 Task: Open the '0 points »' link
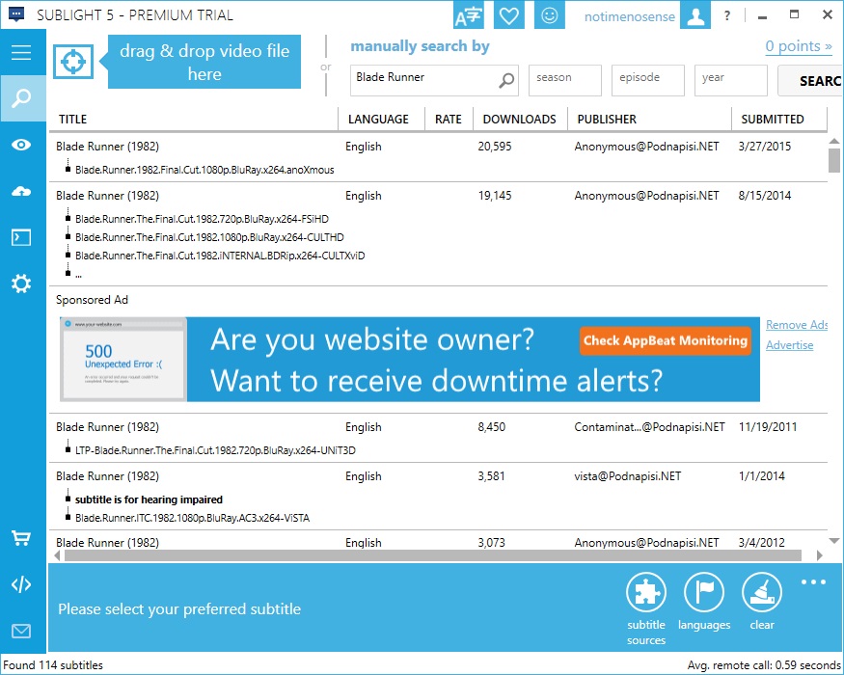(x=799, y=46)
